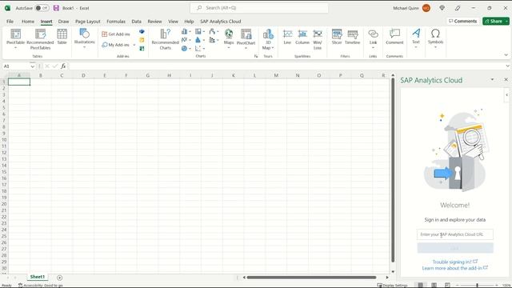Insert a Column sparkline
Image resolution: width=512 pixels, height=288 pixels.
[x=302, y=37]
